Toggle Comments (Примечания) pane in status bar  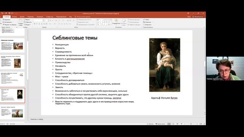(x=161, y=124)
